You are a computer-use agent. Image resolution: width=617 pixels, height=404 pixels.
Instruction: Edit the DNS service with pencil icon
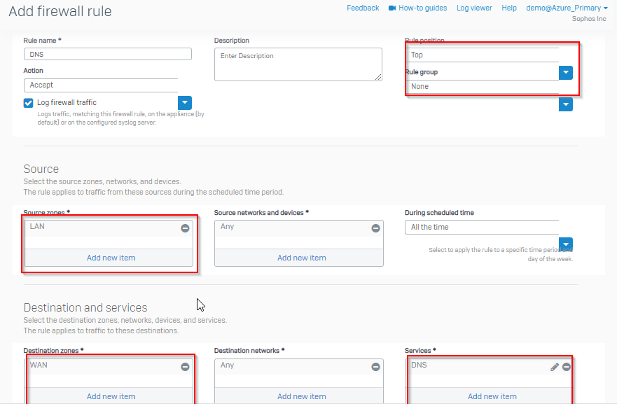point(555,367)
